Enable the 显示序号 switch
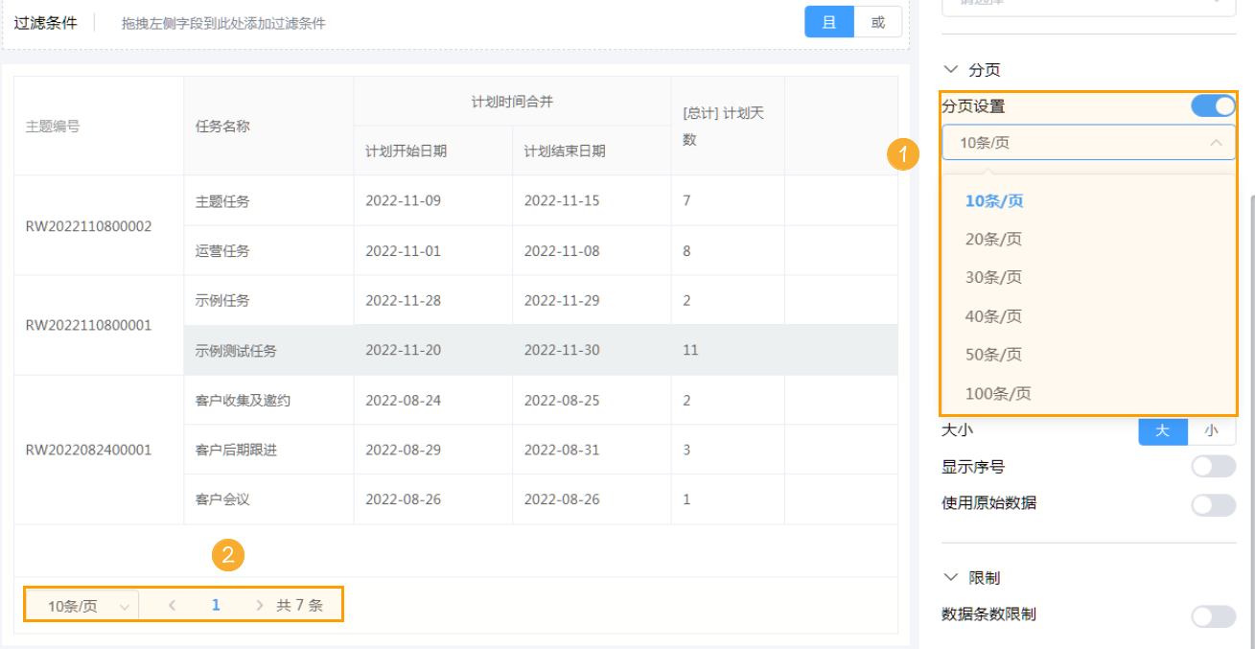 (x=1213, y=467)
